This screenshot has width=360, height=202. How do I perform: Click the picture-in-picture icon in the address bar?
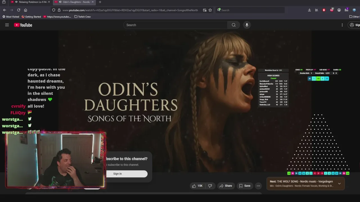(x=204, y=10)
